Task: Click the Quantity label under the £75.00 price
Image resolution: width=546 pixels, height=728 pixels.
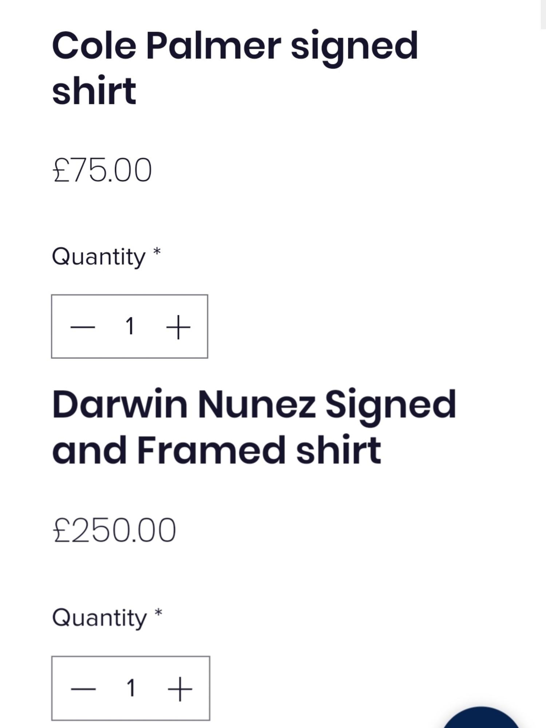Action: tap(99, 257)
